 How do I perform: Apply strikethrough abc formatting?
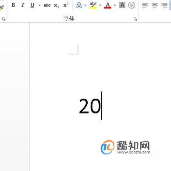[x=47, y=5]
